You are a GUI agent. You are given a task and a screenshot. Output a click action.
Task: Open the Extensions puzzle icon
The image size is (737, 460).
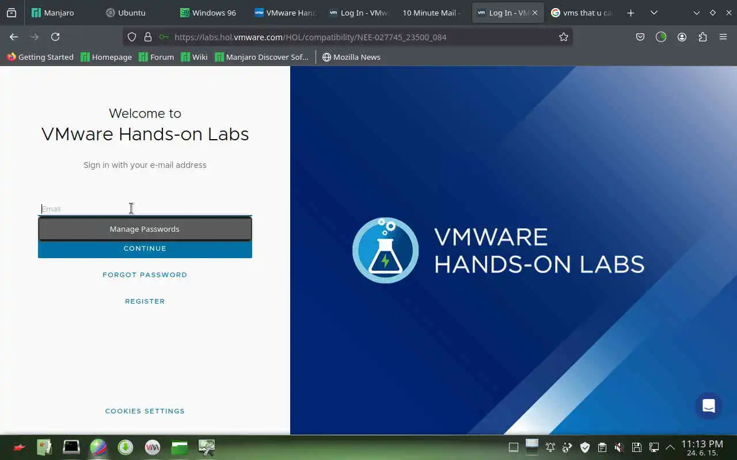coord(702,37)
